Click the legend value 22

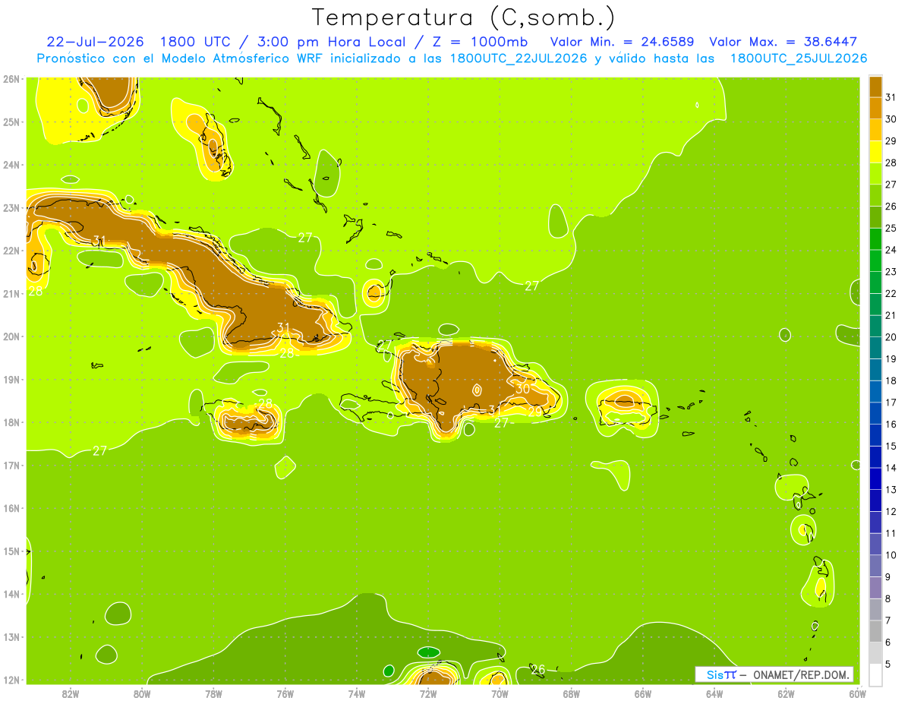pos(891,293)
